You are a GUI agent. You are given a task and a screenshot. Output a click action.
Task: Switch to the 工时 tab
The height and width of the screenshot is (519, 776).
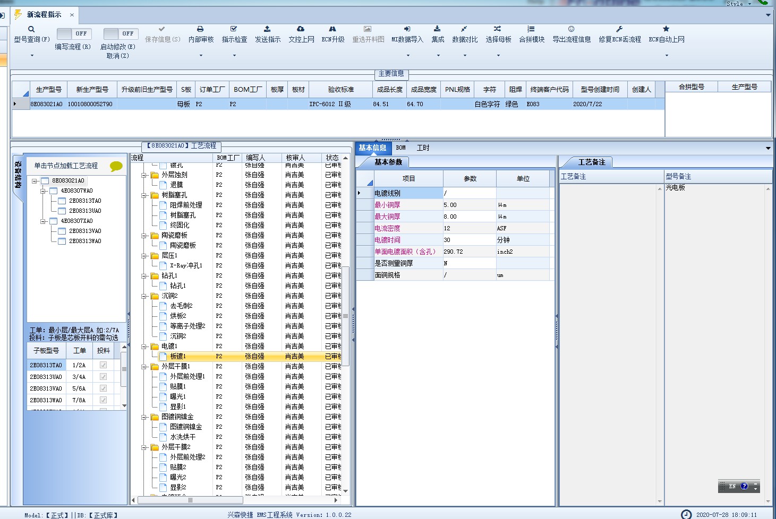point(423,148)
